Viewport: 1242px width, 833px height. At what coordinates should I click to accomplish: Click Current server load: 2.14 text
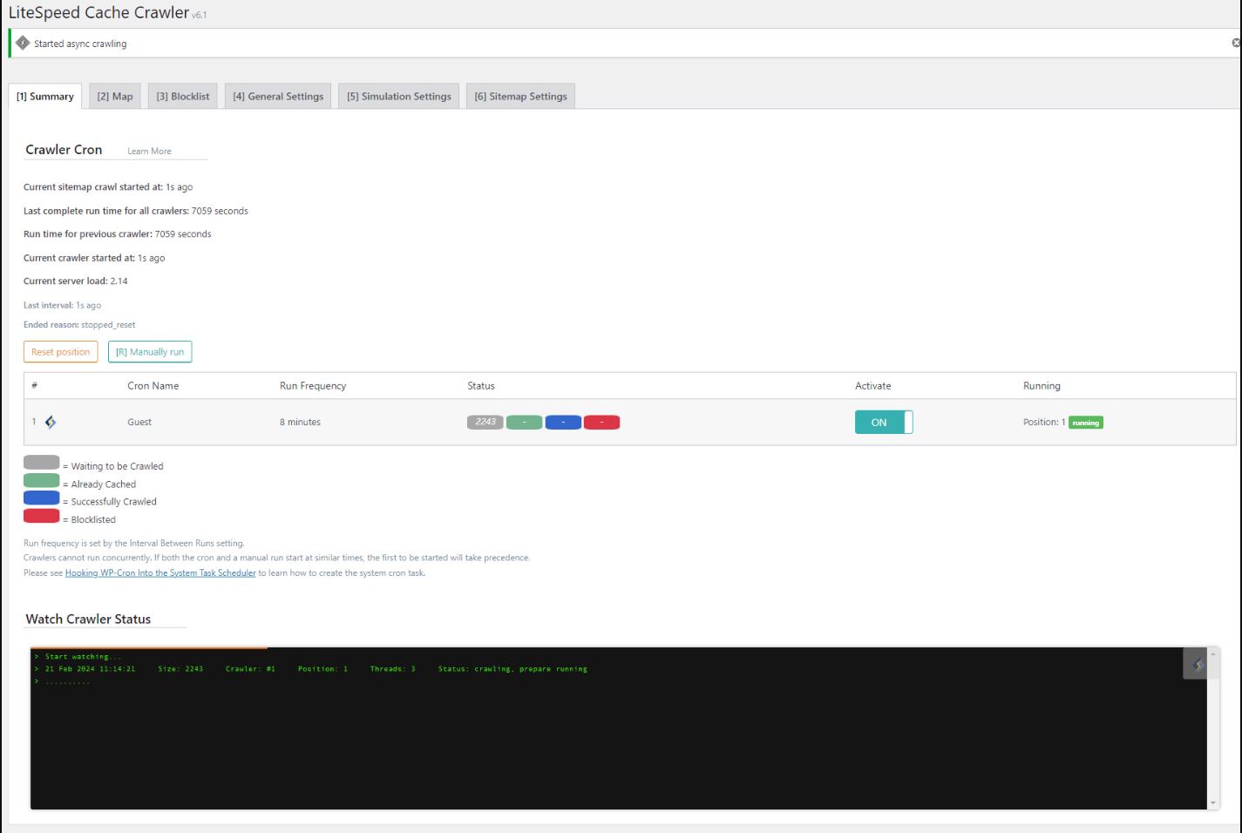pos(76,281)
